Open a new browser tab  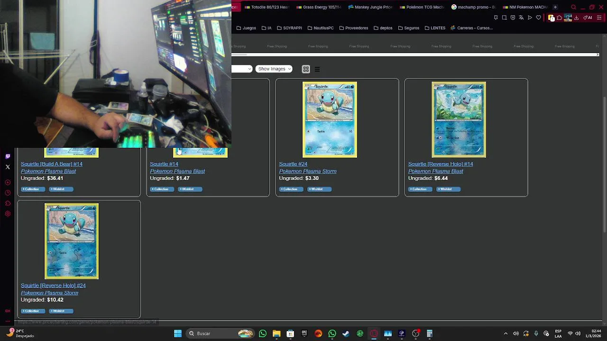coord(555,7)
